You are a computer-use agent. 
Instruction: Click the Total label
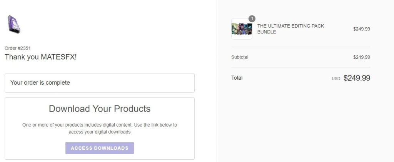237,78
